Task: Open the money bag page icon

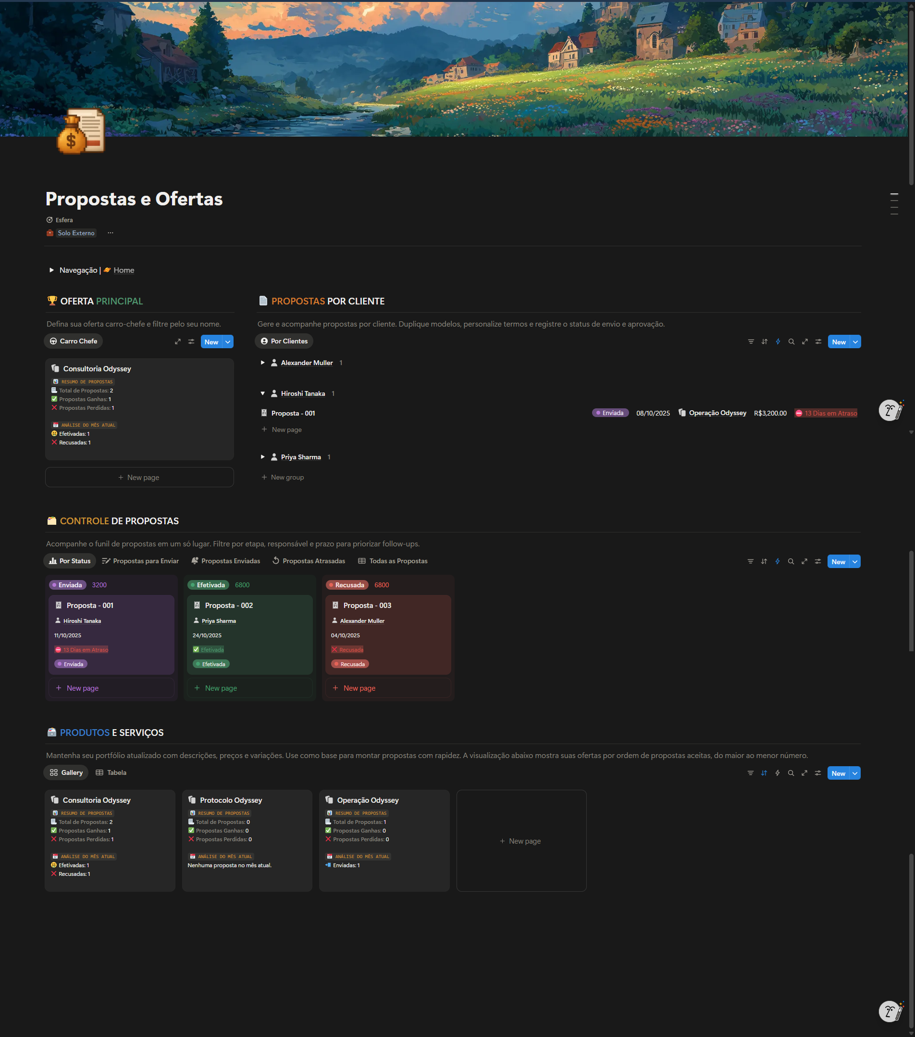Action: point(81,132)
